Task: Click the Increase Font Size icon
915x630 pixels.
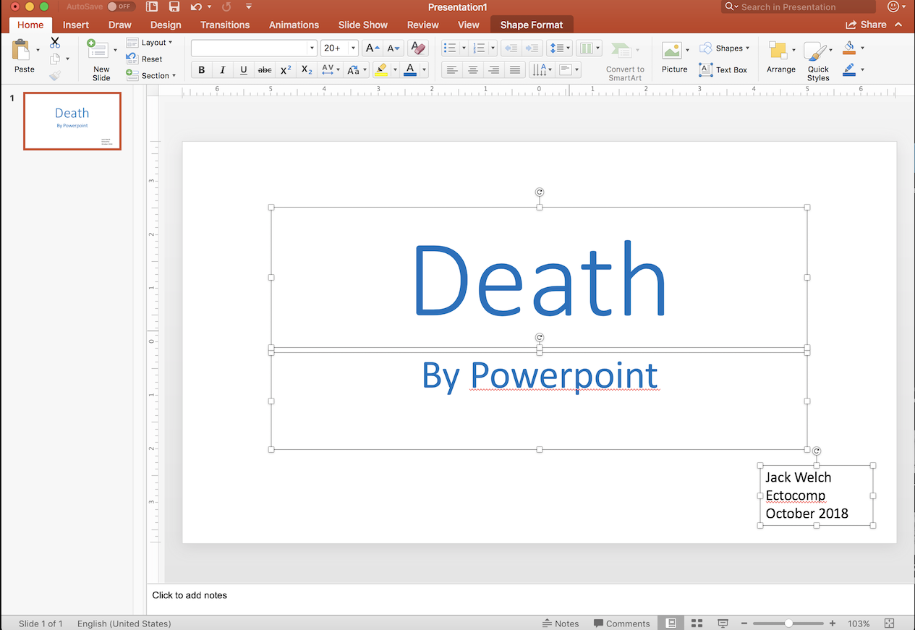Action: click(371, 47)
